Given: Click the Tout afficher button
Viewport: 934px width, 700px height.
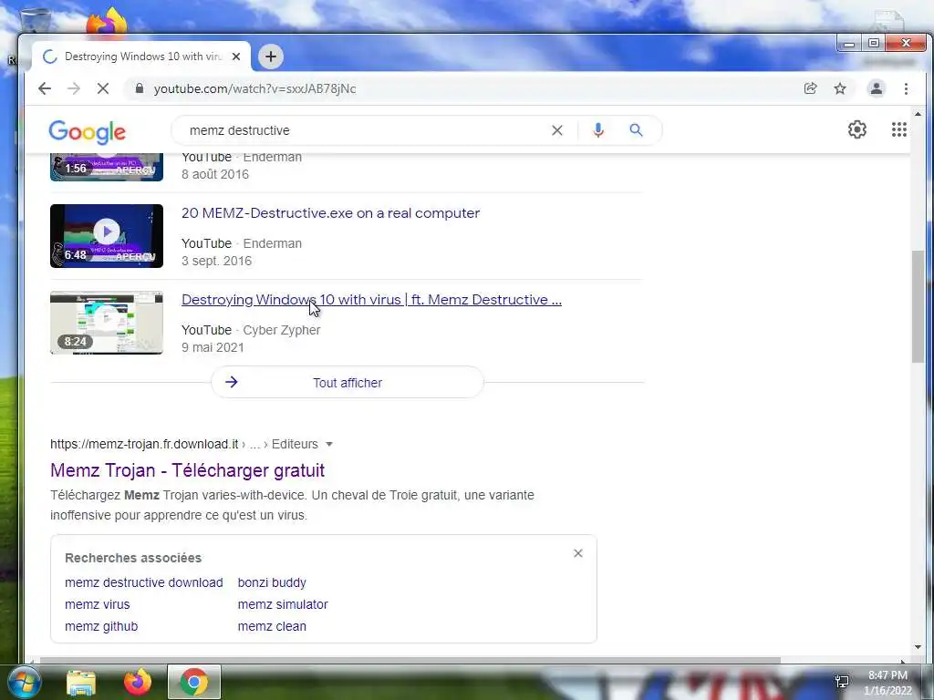Looking at the screenshot, I should [x=348, y=382].
